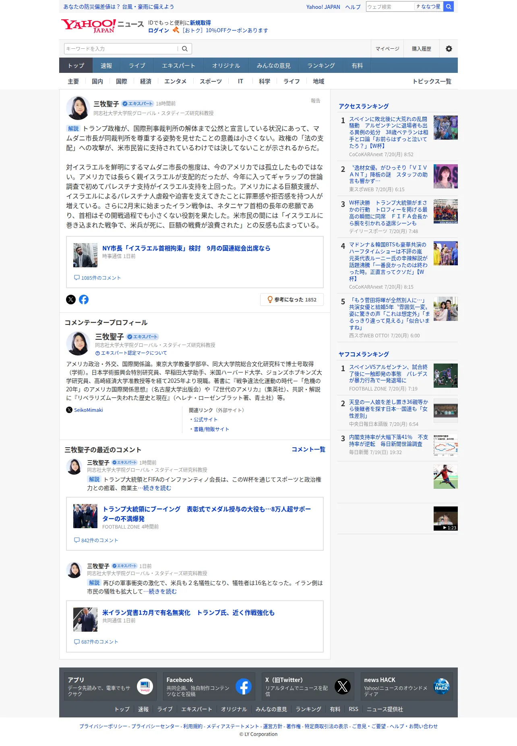Open the オリジナル tab
517x746 pixels.
226,65
